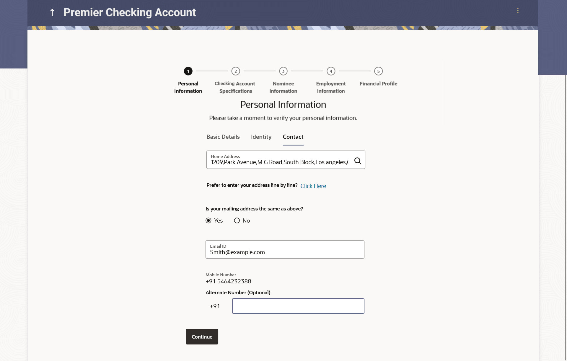Go to step 3 Nominee Information circle
567x361 pixels.
point(283,71)
